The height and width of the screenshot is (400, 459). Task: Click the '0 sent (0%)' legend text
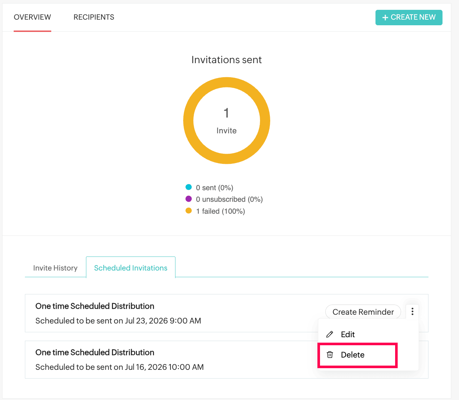tap(214, 188)
